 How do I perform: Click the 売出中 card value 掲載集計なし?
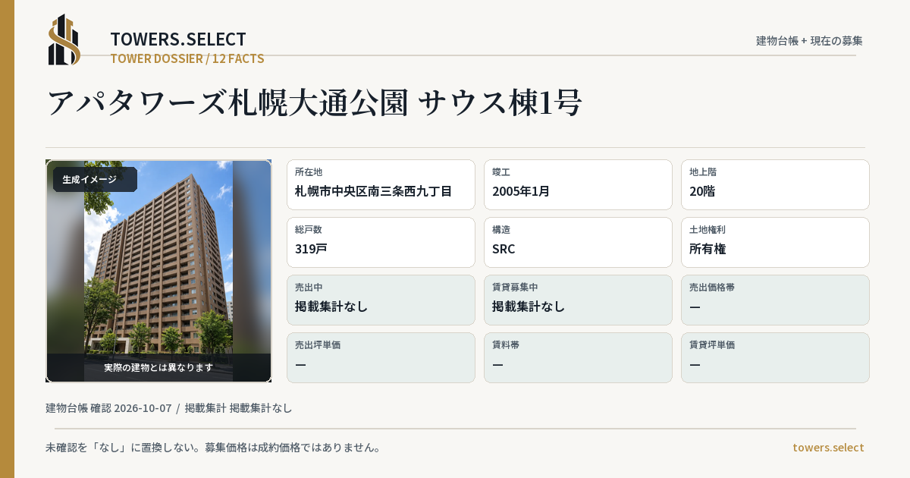tap(331, 307)
